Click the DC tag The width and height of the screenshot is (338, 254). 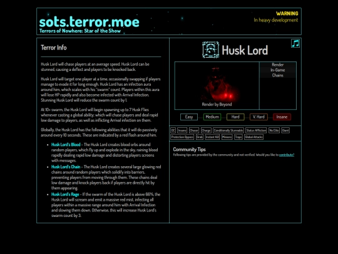[x=173, y=130]
